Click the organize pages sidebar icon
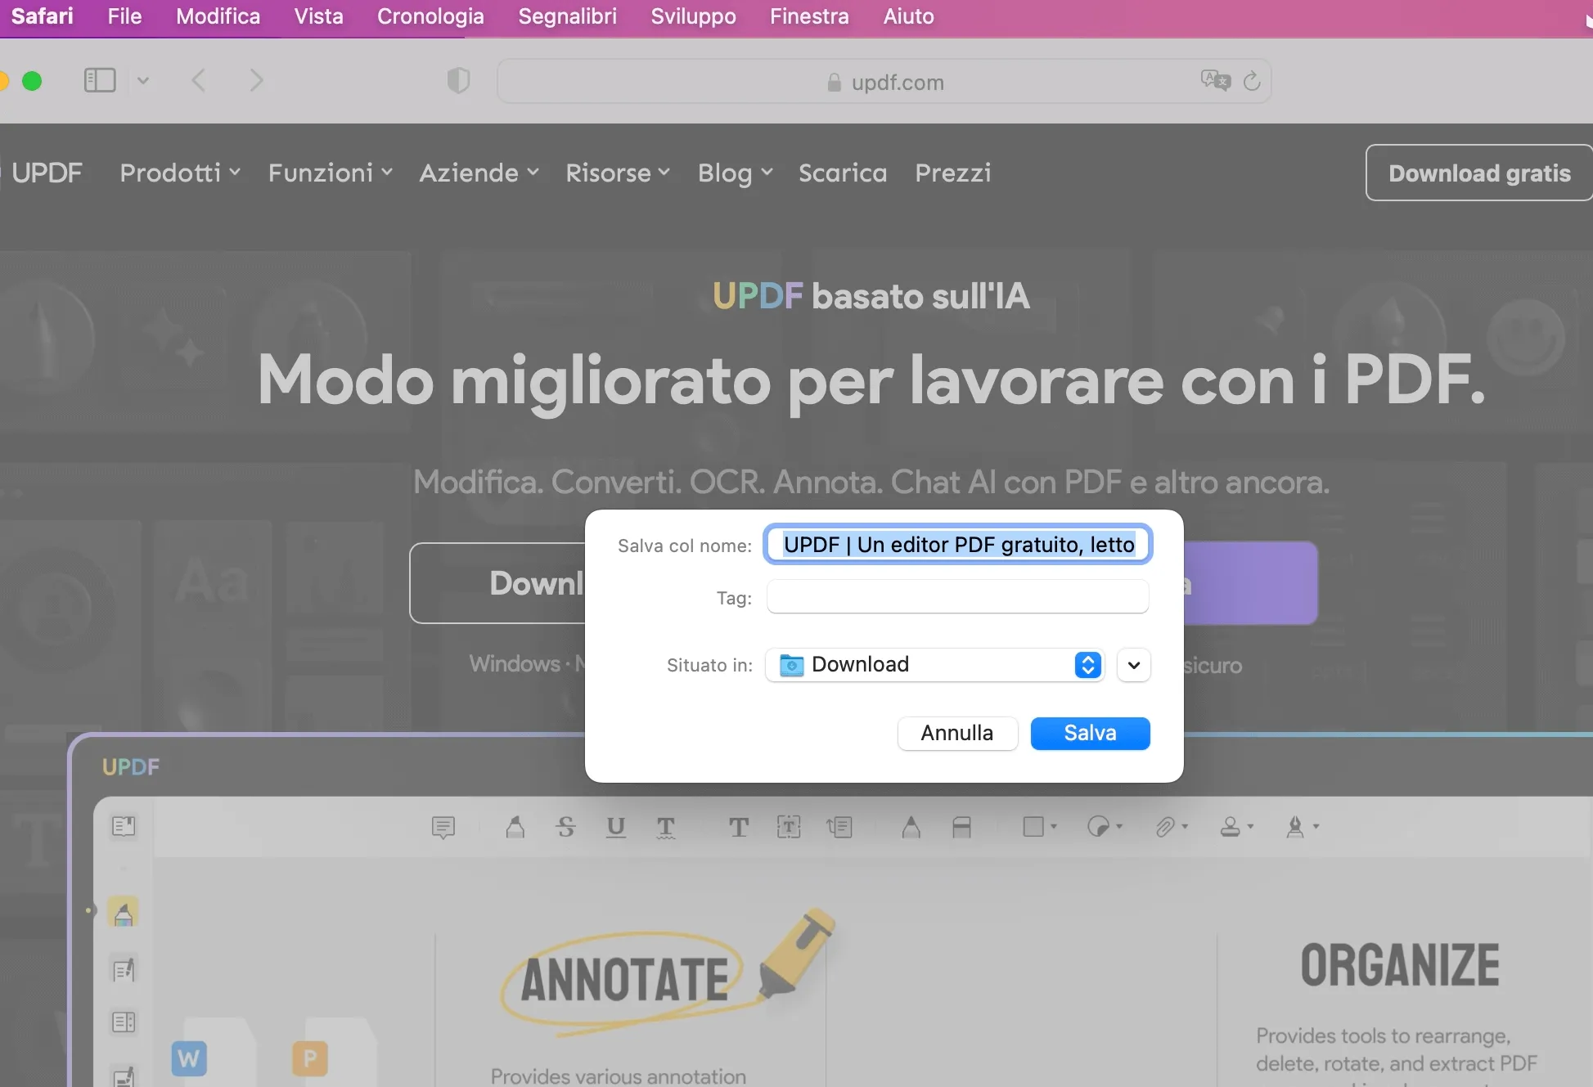Viewport: 1593px width, 1087px height. 124,1022
